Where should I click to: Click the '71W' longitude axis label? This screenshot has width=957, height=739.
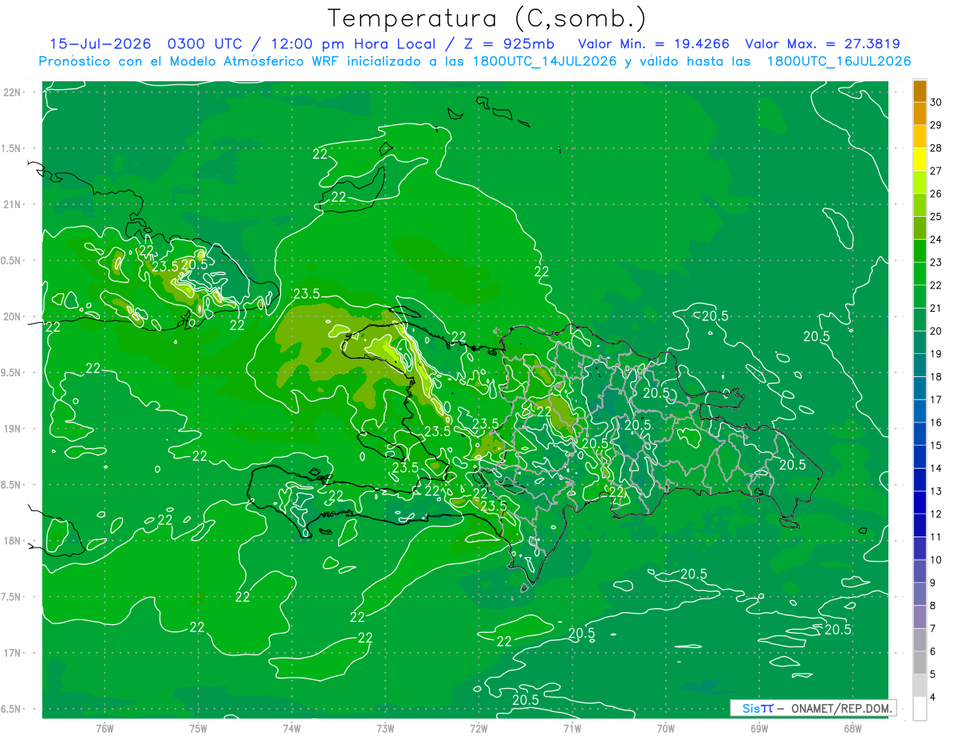click(572, 729)
